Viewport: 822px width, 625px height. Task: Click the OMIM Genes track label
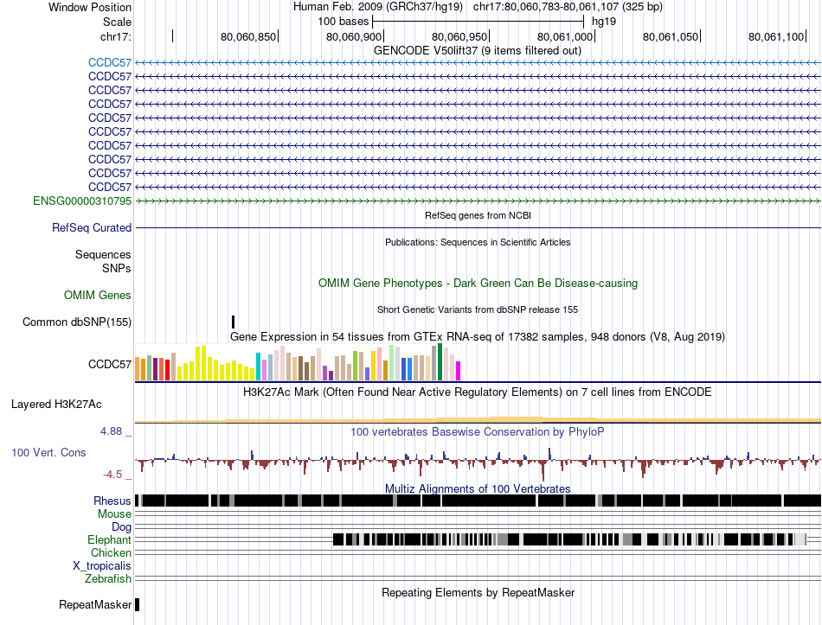97,296
